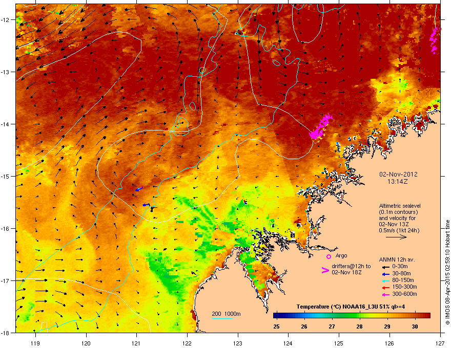This screenshot has width=451, height=348.
Task: Click the '150-300m' depth label
Action: pos(404,287)
